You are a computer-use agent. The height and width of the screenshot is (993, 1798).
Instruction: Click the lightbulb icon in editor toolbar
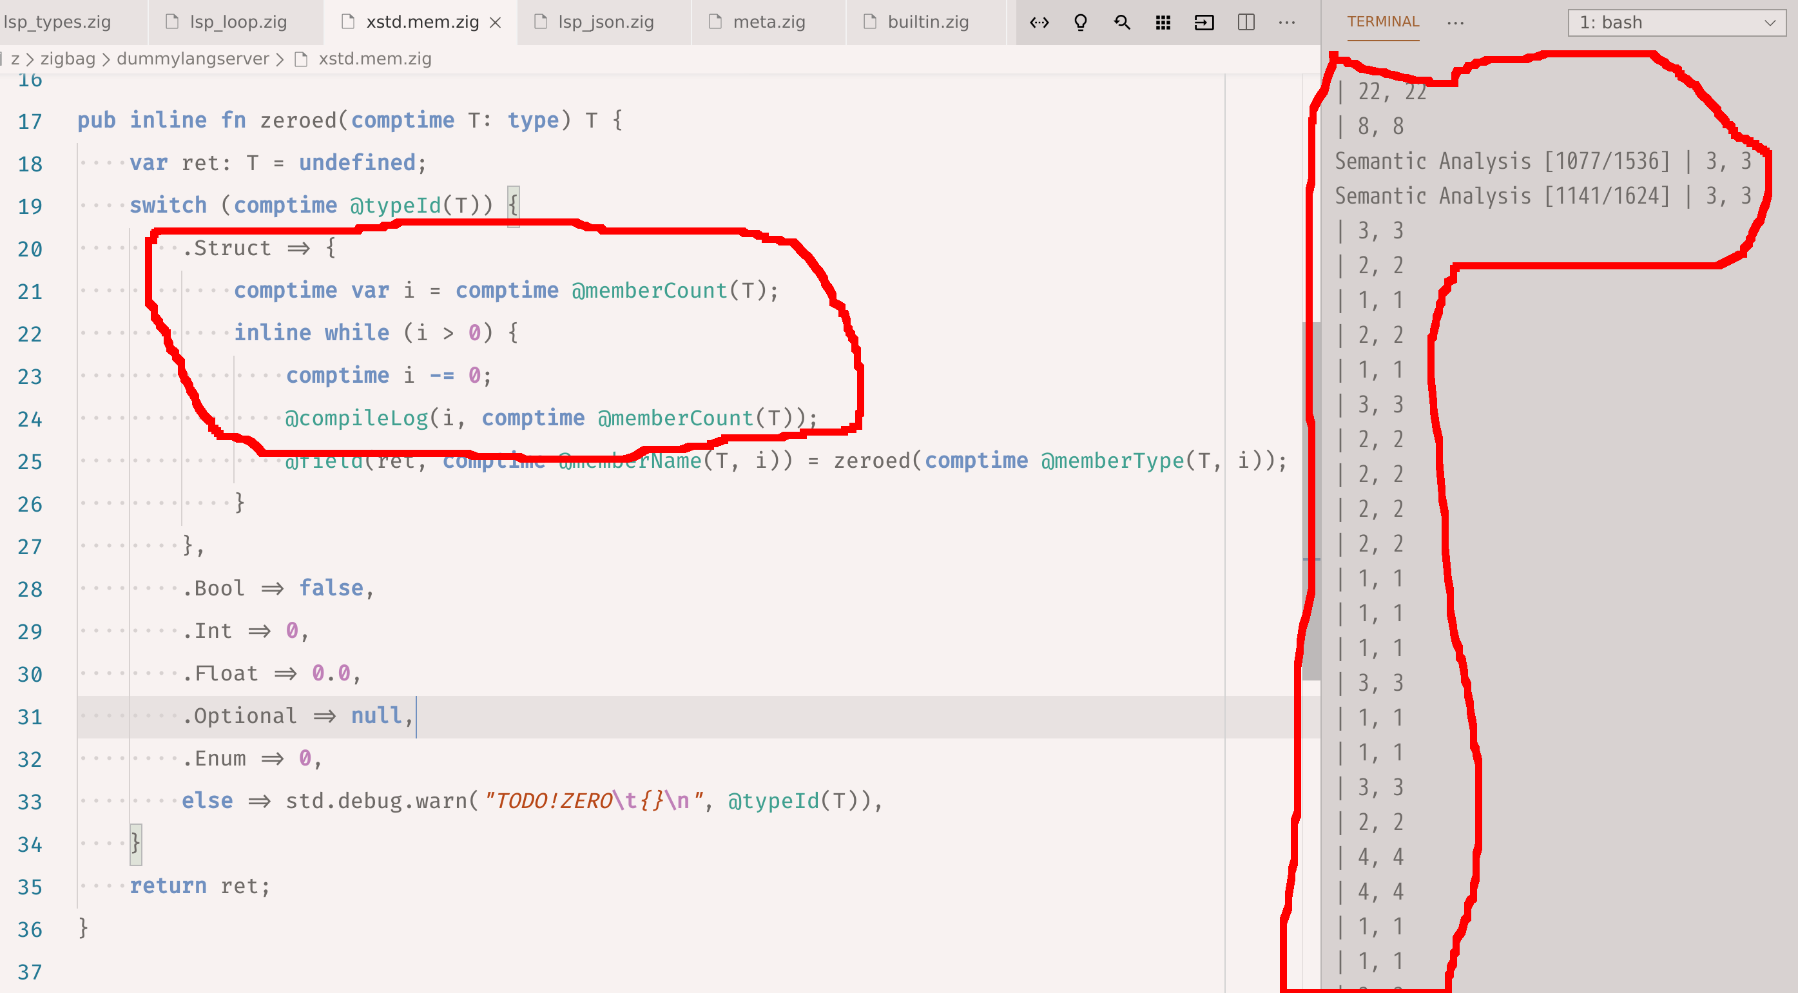[x=1081, y=23]
